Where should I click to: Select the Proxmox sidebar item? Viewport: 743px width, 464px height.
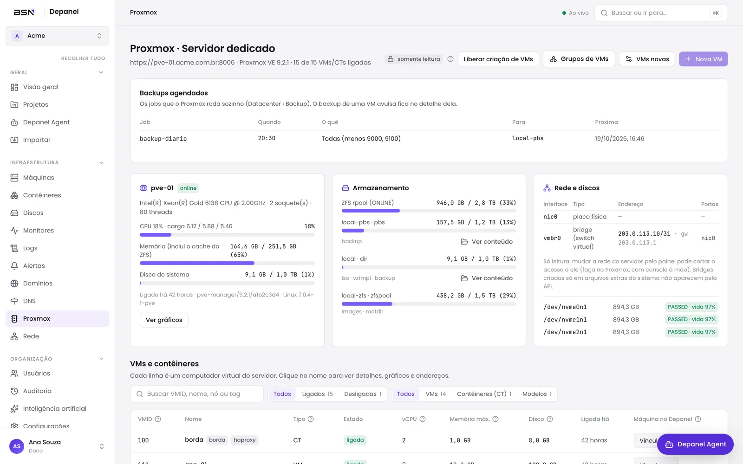point(57,319)
